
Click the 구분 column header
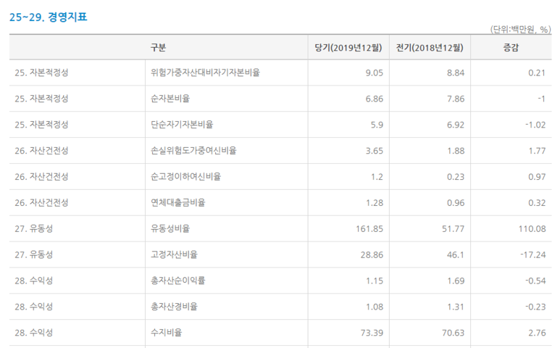[x=158, y=48]
